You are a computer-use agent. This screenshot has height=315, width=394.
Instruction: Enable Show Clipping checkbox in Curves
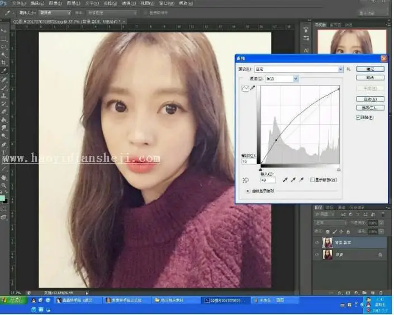(312, 180)
